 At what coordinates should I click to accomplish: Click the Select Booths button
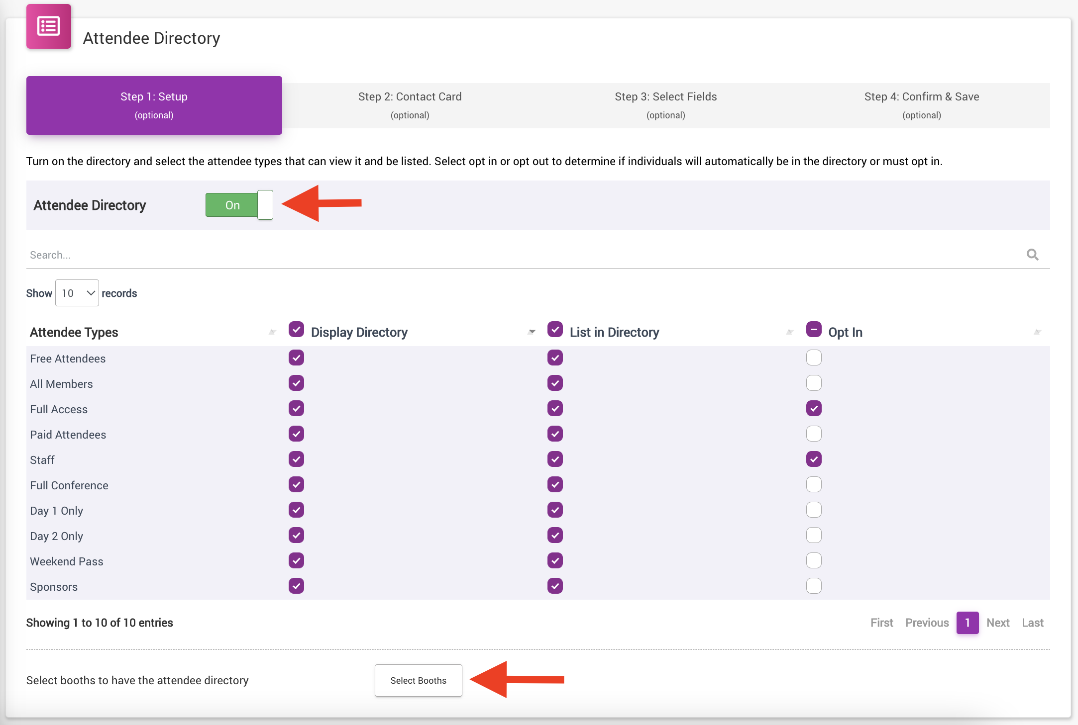[418, 680]
